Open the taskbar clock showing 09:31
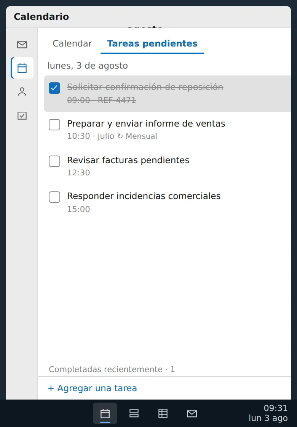The width and height of the screenshot is (297, 427). [268, 413]
